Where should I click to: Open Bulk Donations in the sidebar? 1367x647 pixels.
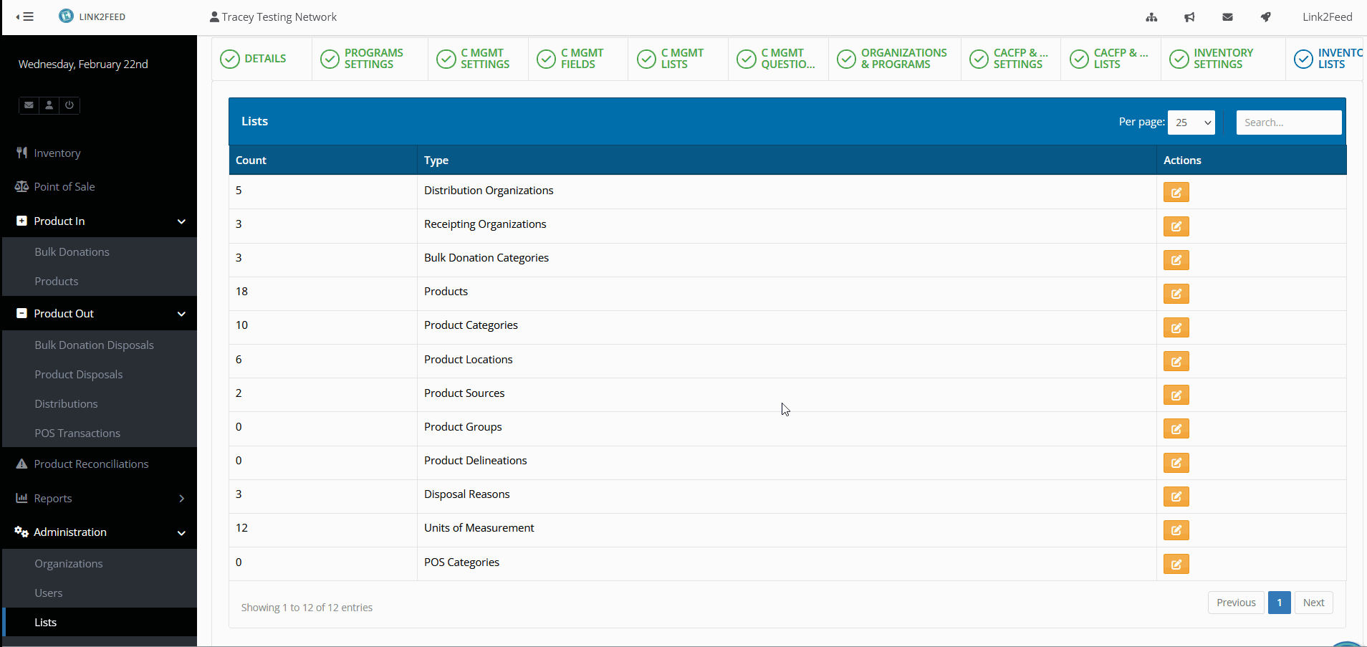click(x=72, y=252)
